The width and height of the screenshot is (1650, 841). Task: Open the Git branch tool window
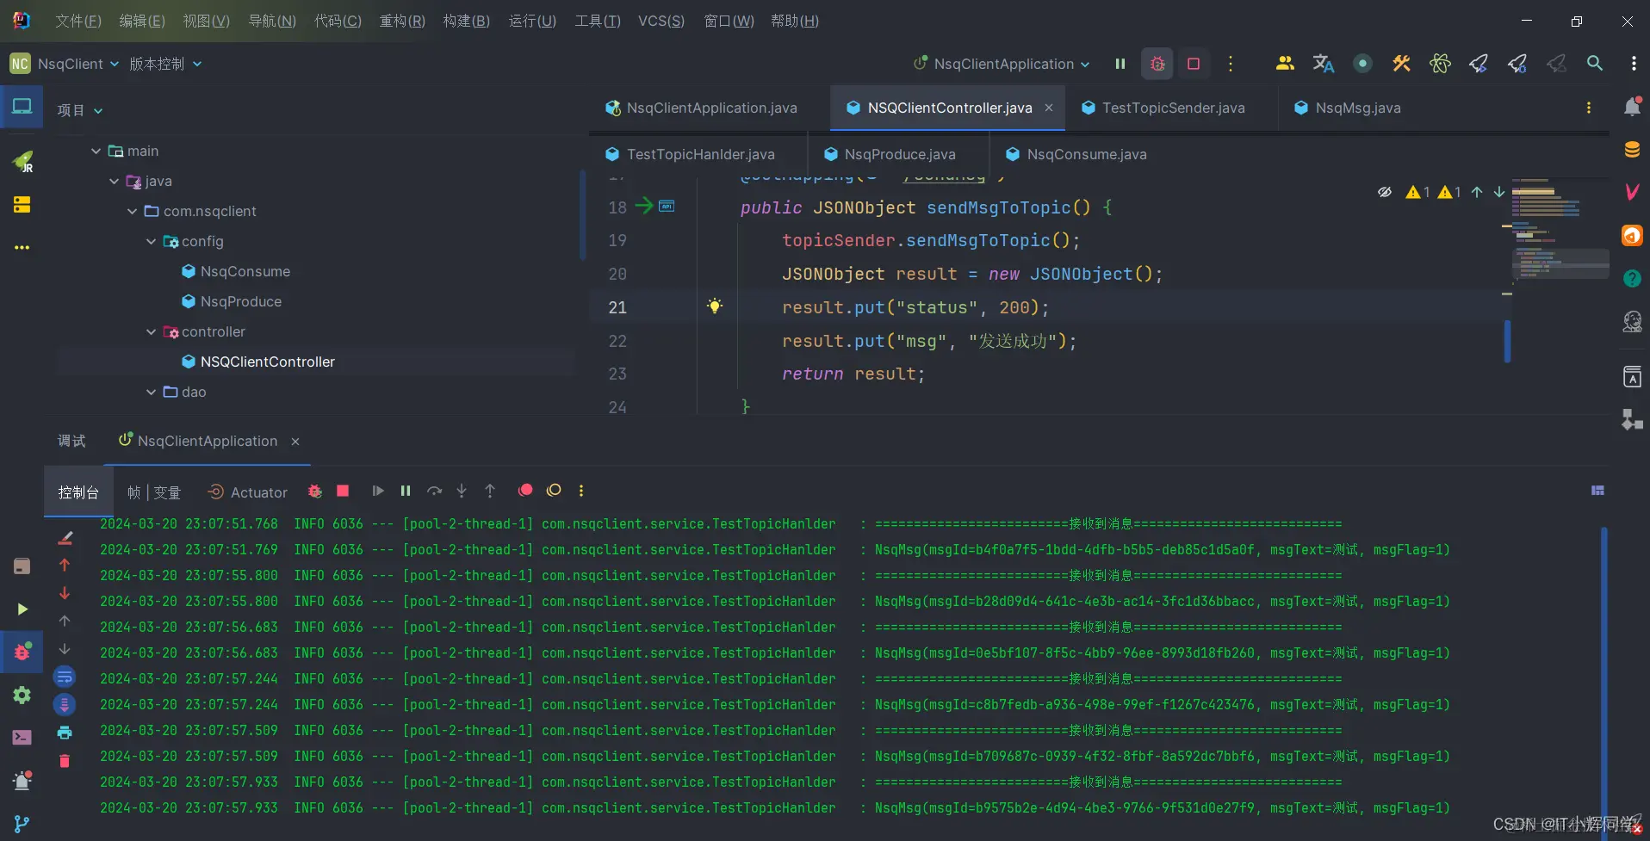coord(22,824)
